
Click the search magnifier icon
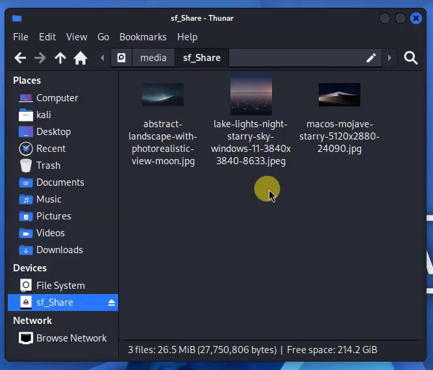tap(411, 58)
